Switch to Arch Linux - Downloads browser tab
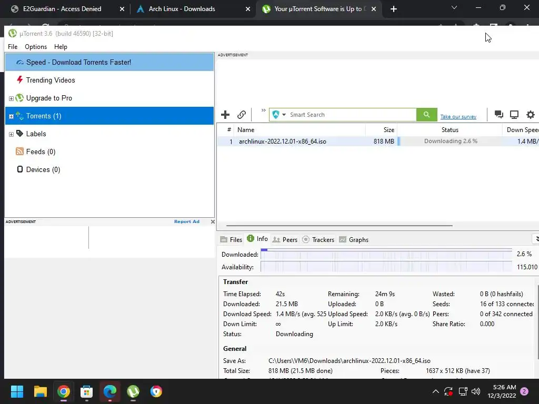 [x=182, y=9]
